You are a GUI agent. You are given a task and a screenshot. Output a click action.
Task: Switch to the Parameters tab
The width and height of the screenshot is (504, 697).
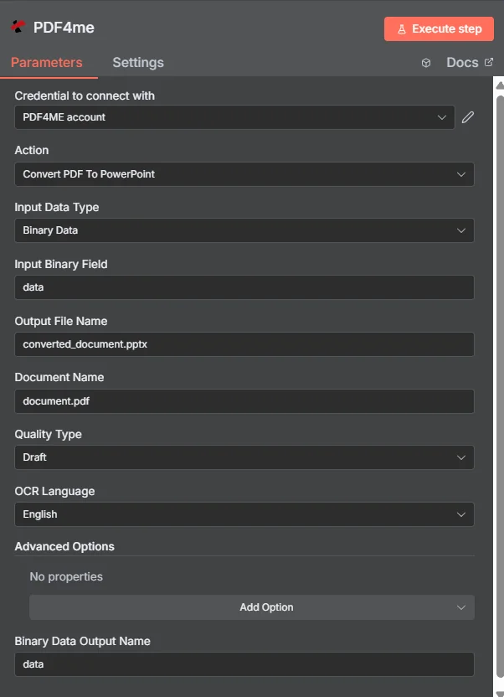coord(47,63)
